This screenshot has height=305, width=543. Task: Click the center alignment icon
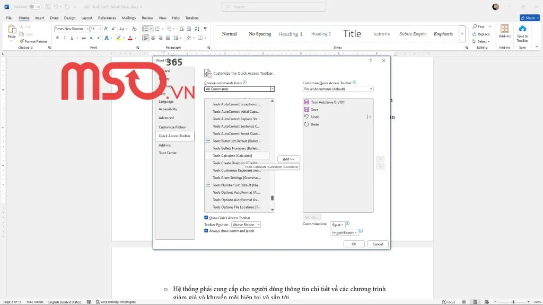pyautogui.click(x=153, y=38)
